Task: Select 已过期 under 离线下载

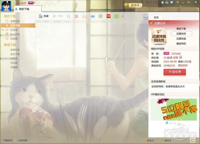Action: [x=14, y=63]
